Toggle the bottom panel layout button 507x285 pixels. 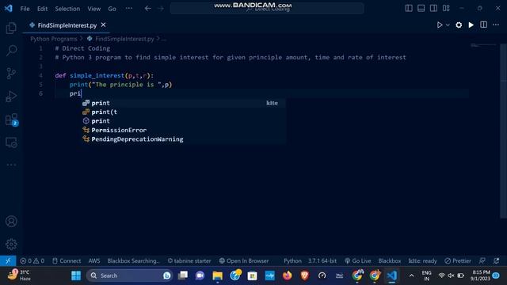click(421, 9)
